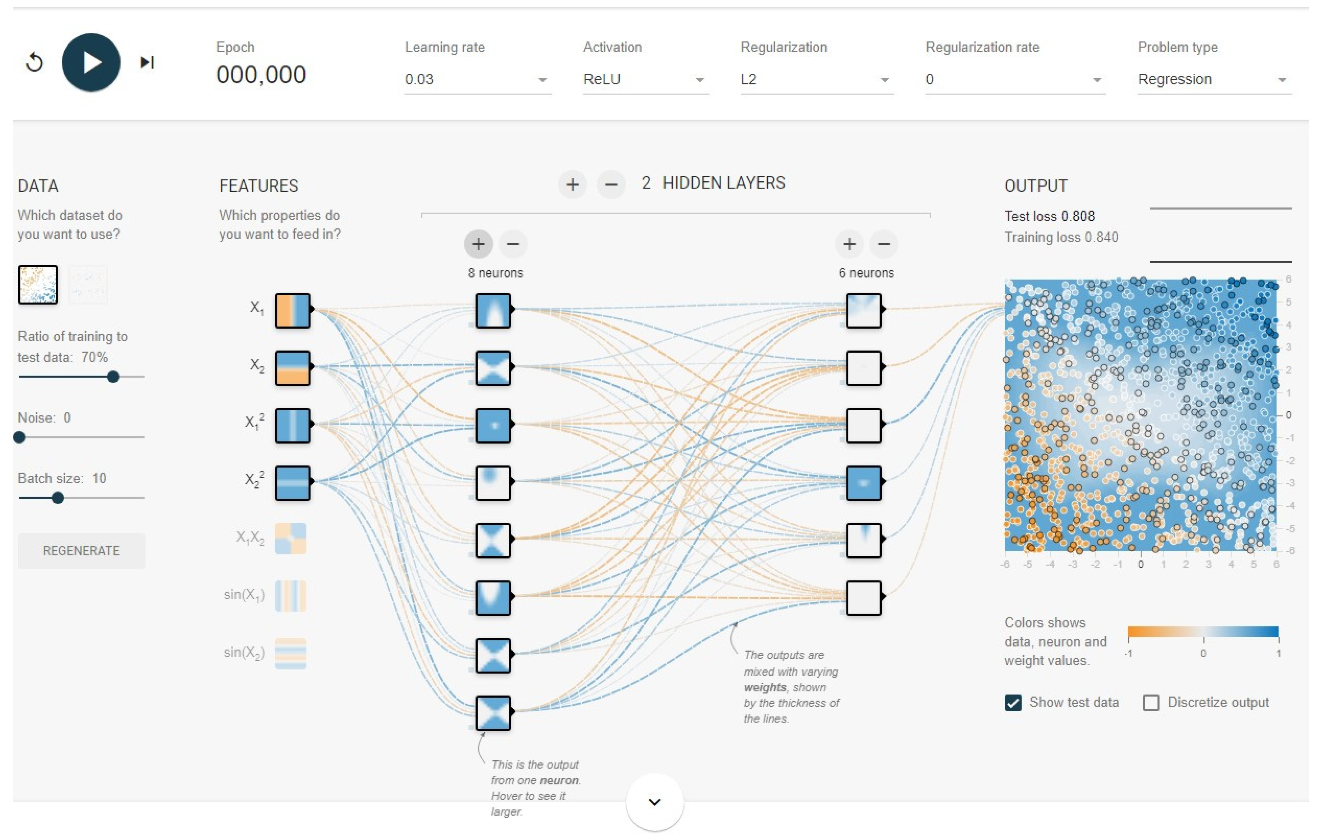
Task: Uncheck Show test data checkbox
Action: (1013, 703)
